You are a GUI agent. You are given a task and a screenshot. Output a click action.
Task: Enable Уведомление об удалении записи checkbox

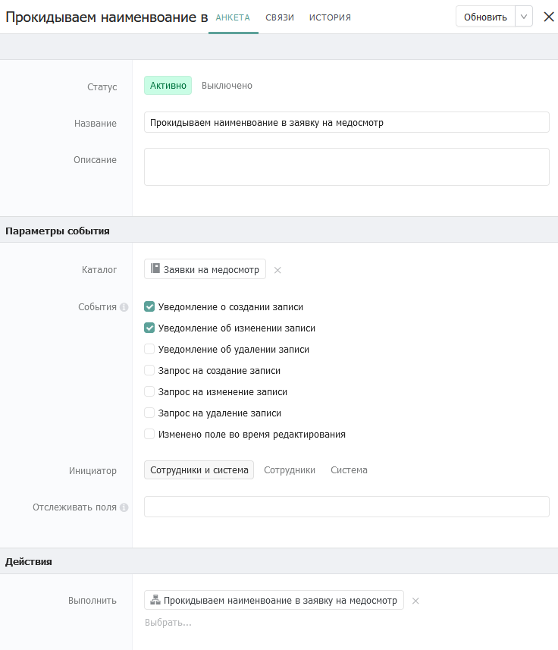click(149, 350)
